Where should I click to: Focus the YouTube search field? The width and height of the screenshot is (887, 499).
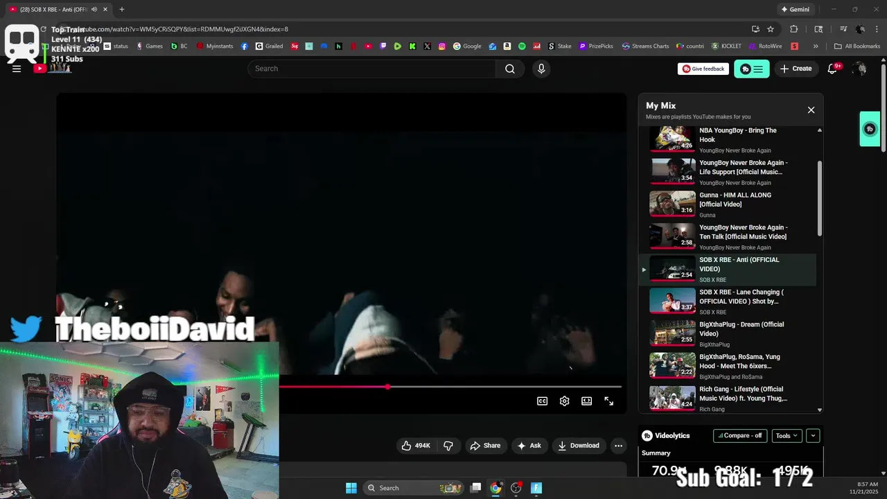pos(372,69)
